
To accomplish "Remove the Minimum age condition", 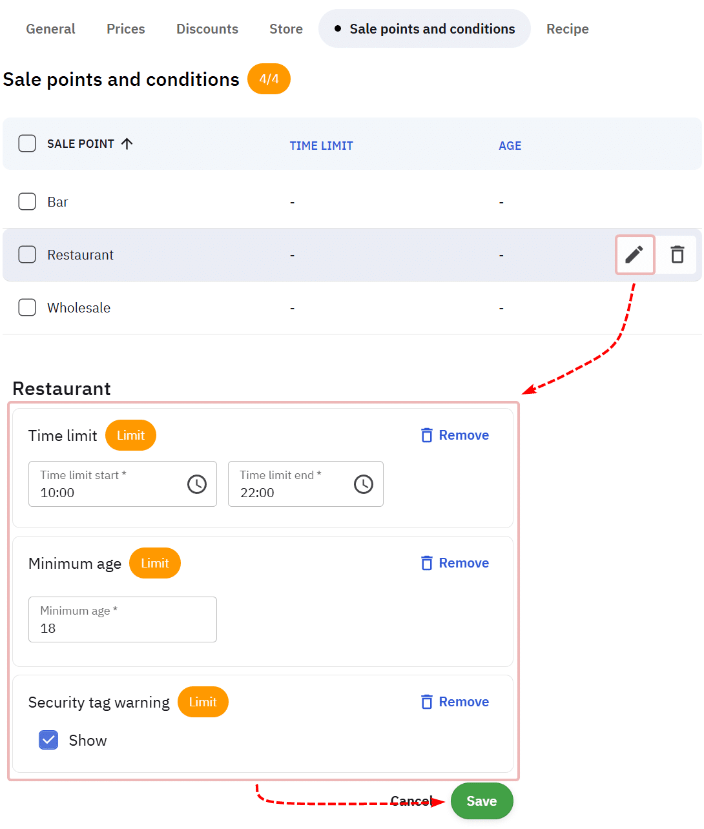I will point(455,563).
